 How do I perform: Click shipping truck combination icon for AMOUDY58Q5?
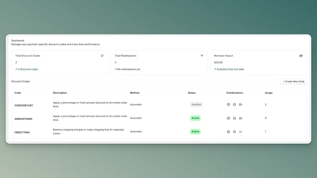click(241, 118)
